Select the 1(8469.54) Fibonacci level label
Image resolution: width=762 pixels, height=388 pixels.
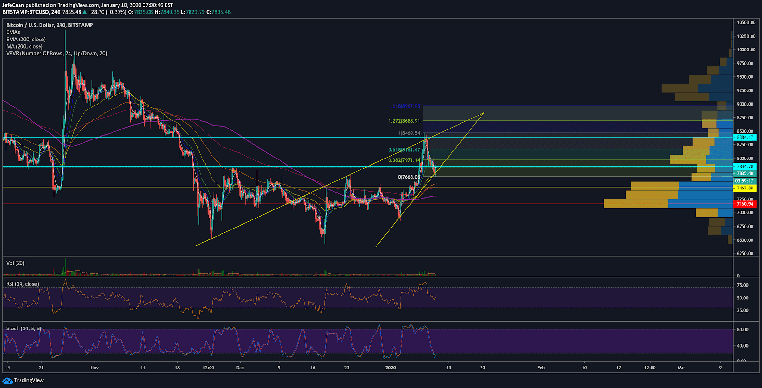coord(410,133)
